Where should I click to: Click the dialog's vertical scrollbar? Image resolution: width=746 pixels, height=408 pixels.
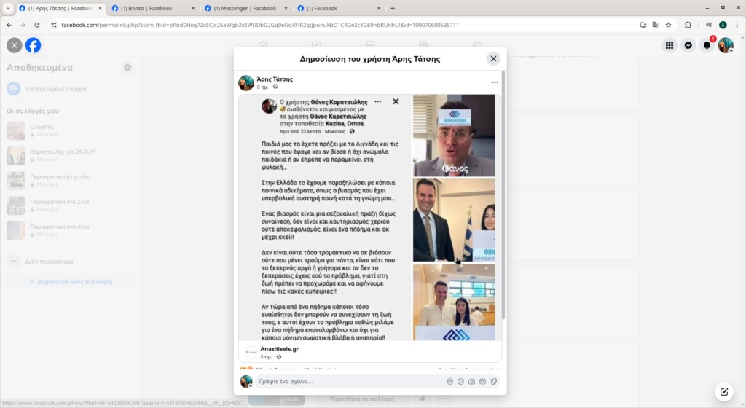click(x=503, y=195)
